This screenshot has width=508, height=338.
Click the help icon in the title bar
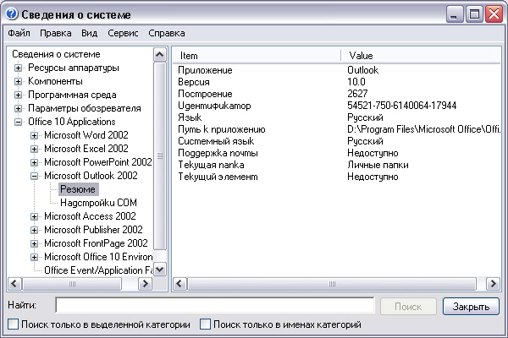(x=11, y=14)
